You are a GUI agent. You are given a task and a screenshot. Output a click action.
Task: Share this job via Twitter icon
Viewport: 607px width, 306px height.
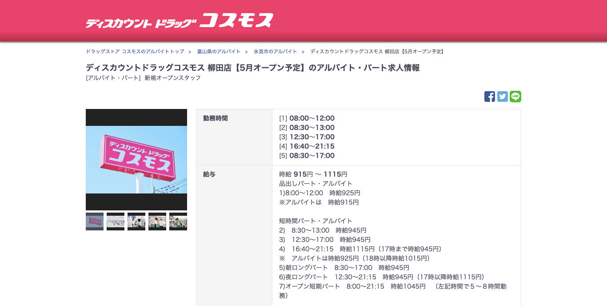pyautogui.click(x=502, y=97)
